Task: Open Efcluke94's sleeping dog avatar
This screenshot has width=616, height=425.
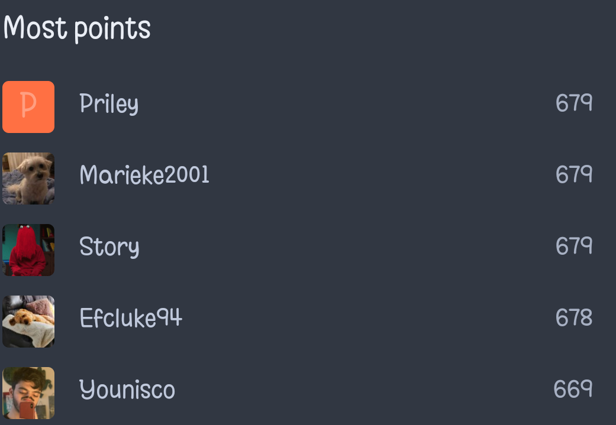Action: point(28,322)
